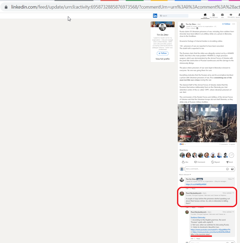Click the LinkedIn logo icon
This screenshot has width=240, height=243.
click(x=155, y=16)
